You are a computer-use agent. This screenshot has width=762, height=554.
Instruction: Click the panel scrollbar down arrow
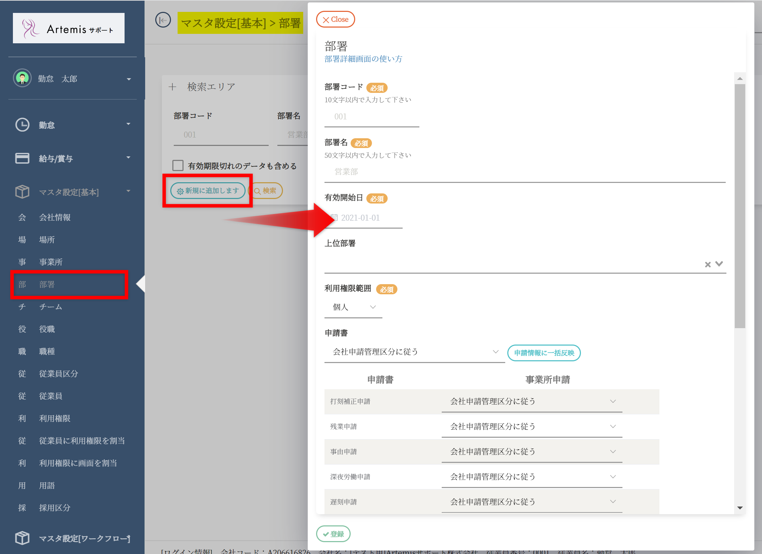click(x=740, y=508)
